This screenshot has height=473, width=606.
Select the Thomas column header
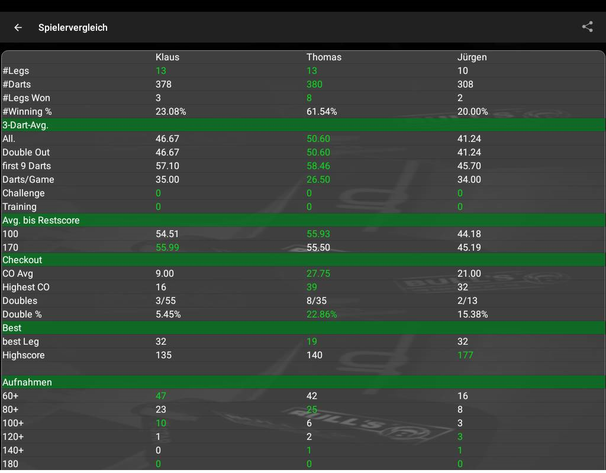tap(324, 57)
